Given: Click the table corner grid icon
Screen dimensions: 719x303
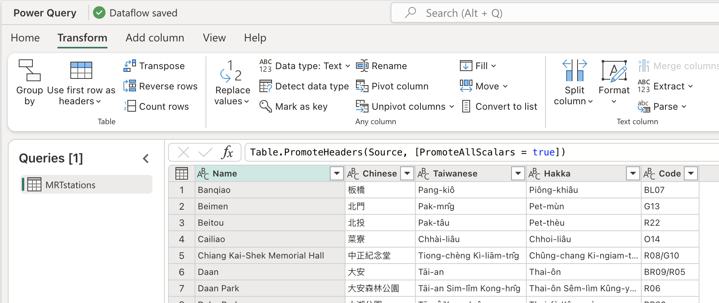Looking at the screenshot, I should point(182,173).
